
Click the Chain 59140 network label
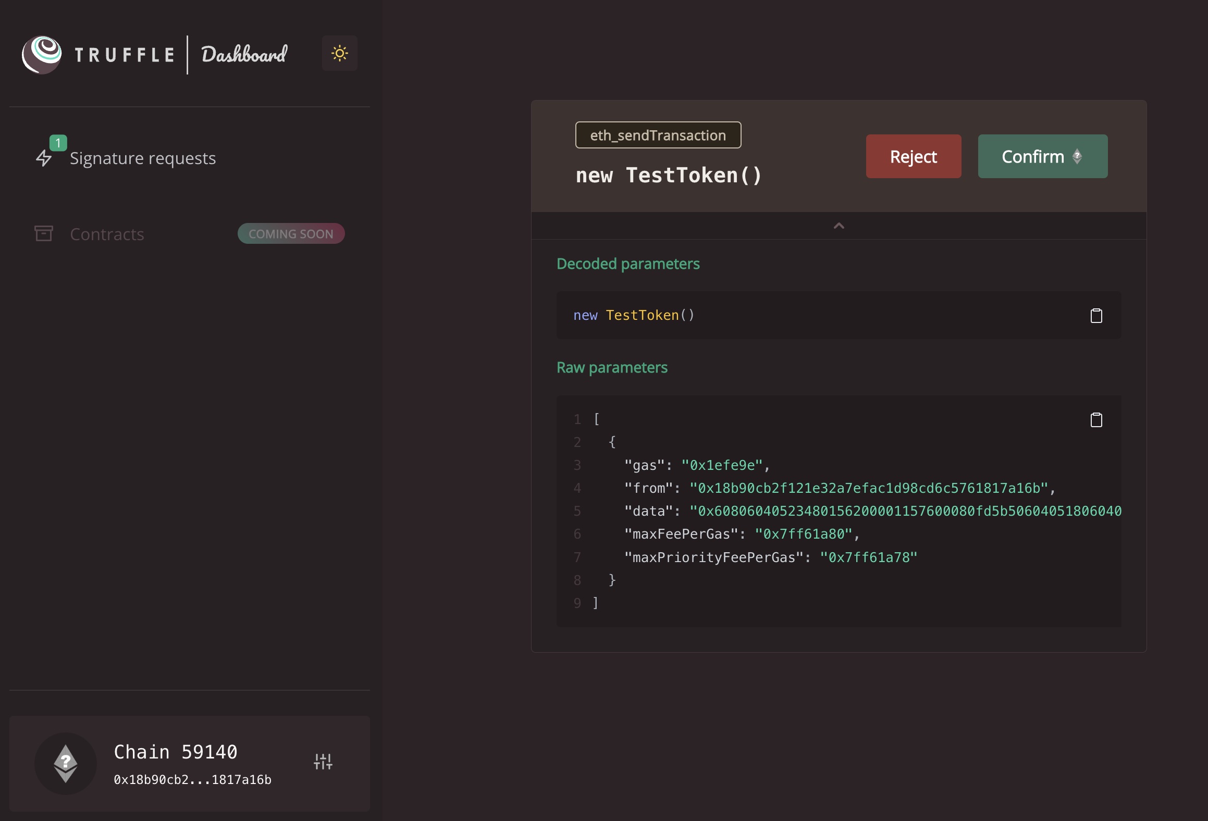tap(176, 752)
